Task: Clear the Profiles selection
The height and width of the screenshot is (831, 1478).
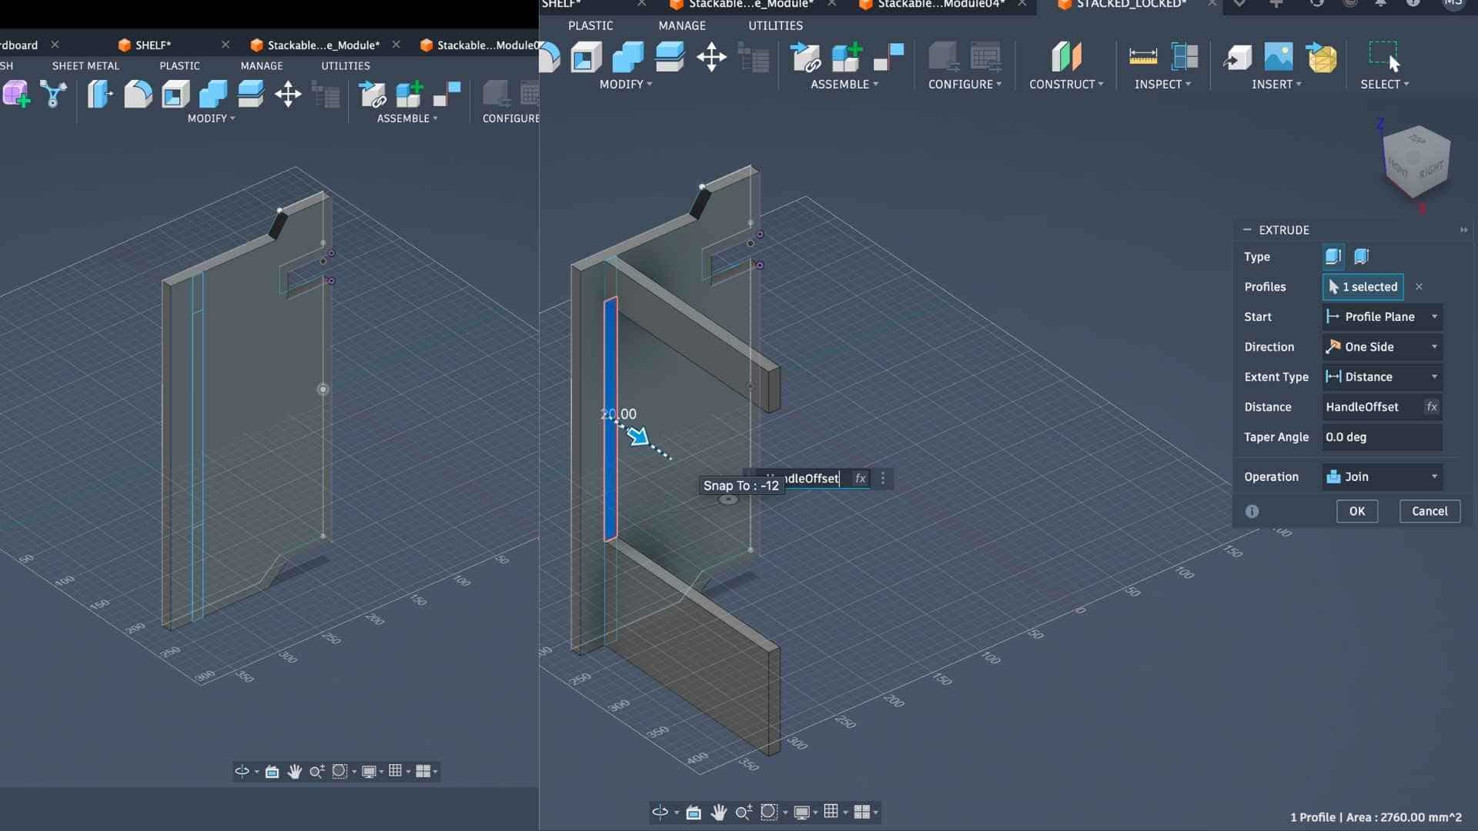Action: click(x=1419, y=287)
